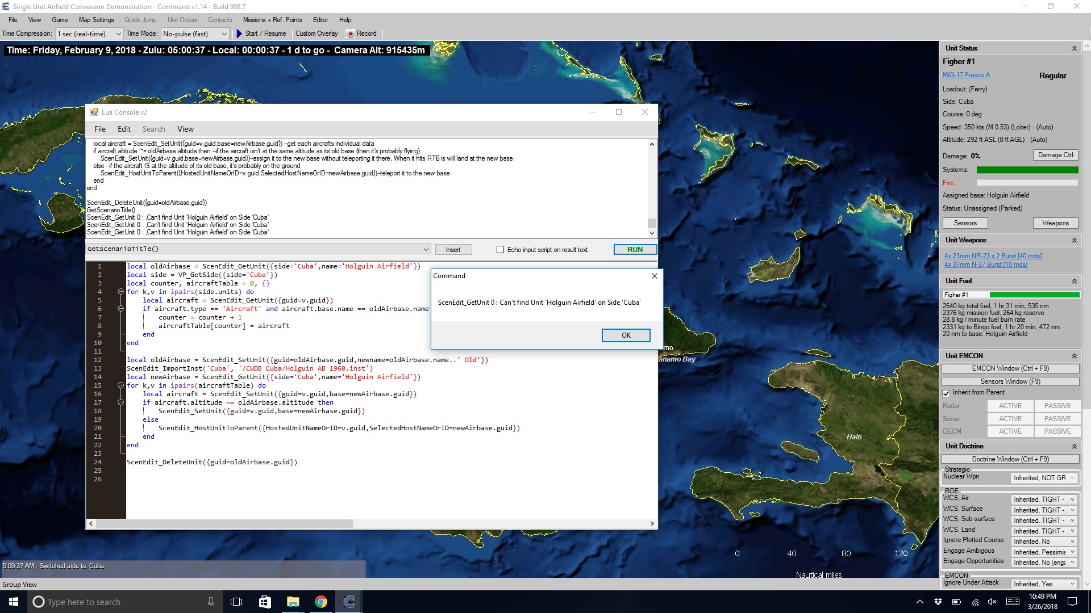Viewport: 1091px width, 613px height.
Task: Click the Windows Start icon
Action: coord(14,602)
